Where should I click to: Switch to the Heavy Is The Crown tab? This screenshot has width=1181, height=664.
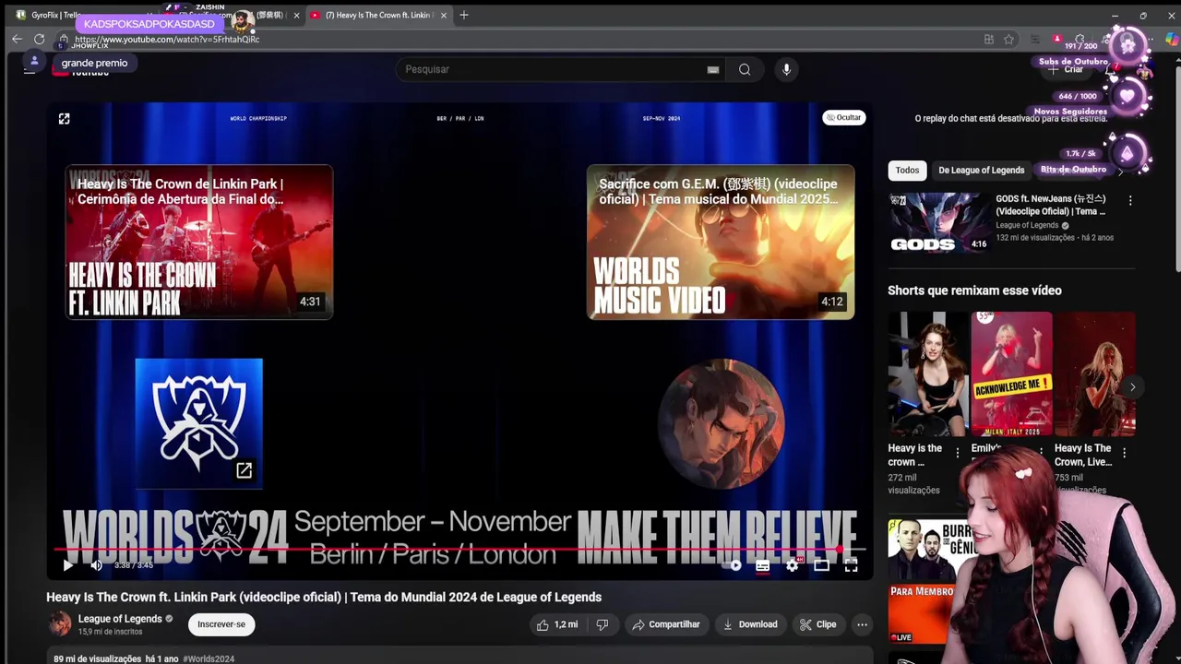(376, 15)
